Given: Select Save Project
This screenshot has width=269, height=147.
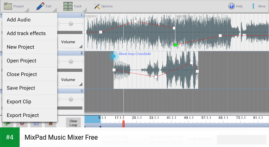Looking at the screenshot, I should pyautogui.click(x=30, y=88).
